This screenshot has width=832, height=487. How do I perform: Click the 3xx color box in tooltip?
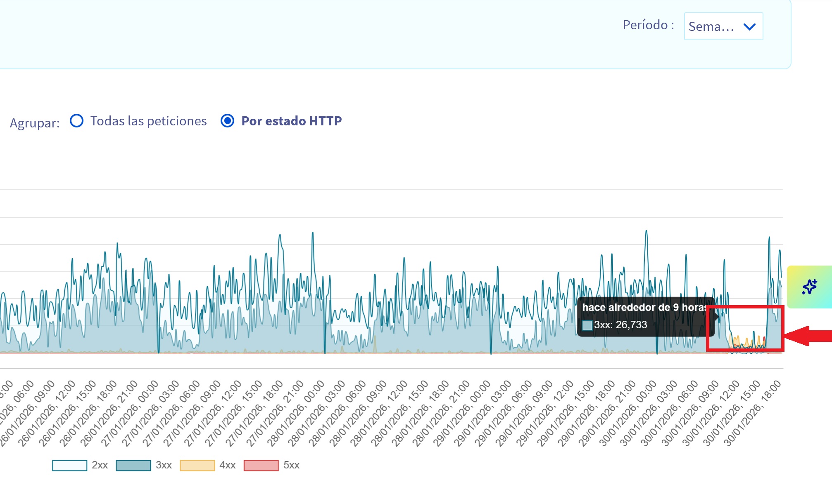[x=587, y=325]
